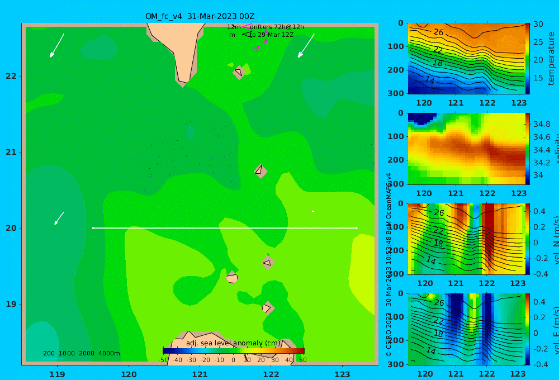Click the salinity cross-section panel

pos(466,149)
